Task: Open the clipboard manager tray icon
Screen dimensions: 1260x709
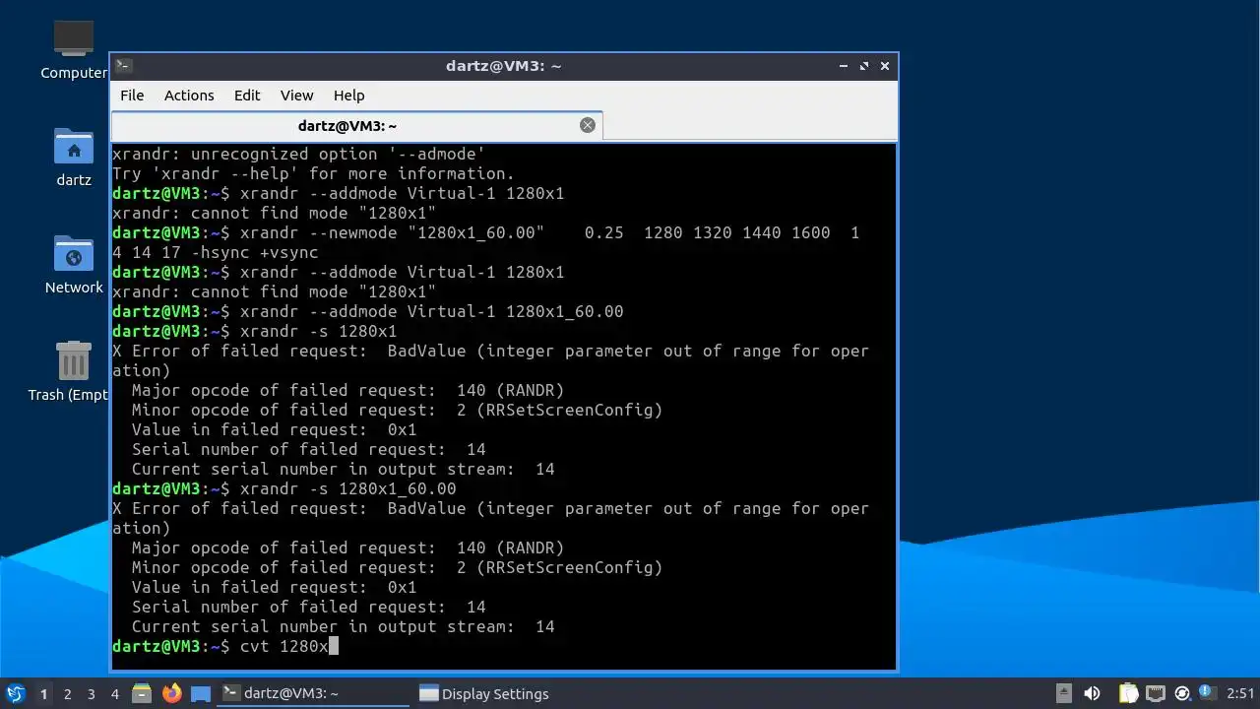Action: (1128, 693)
